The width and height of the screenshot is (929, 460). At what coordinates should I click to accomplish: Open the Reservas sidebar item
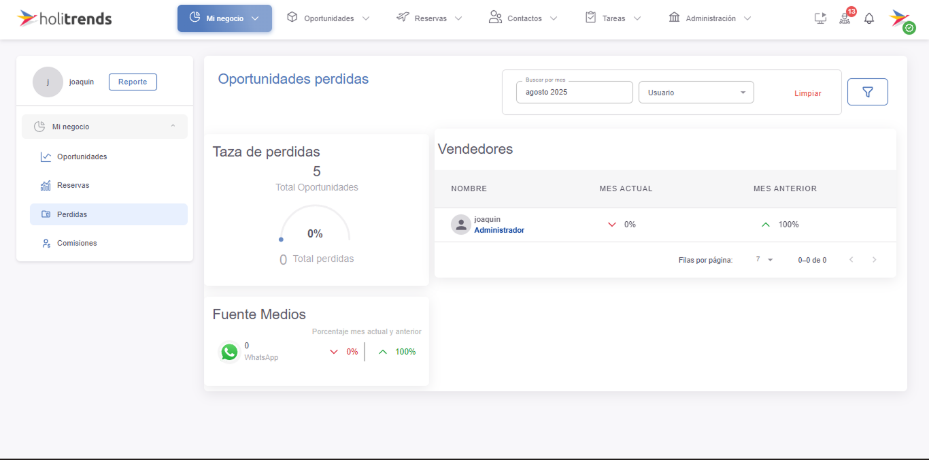109,185
